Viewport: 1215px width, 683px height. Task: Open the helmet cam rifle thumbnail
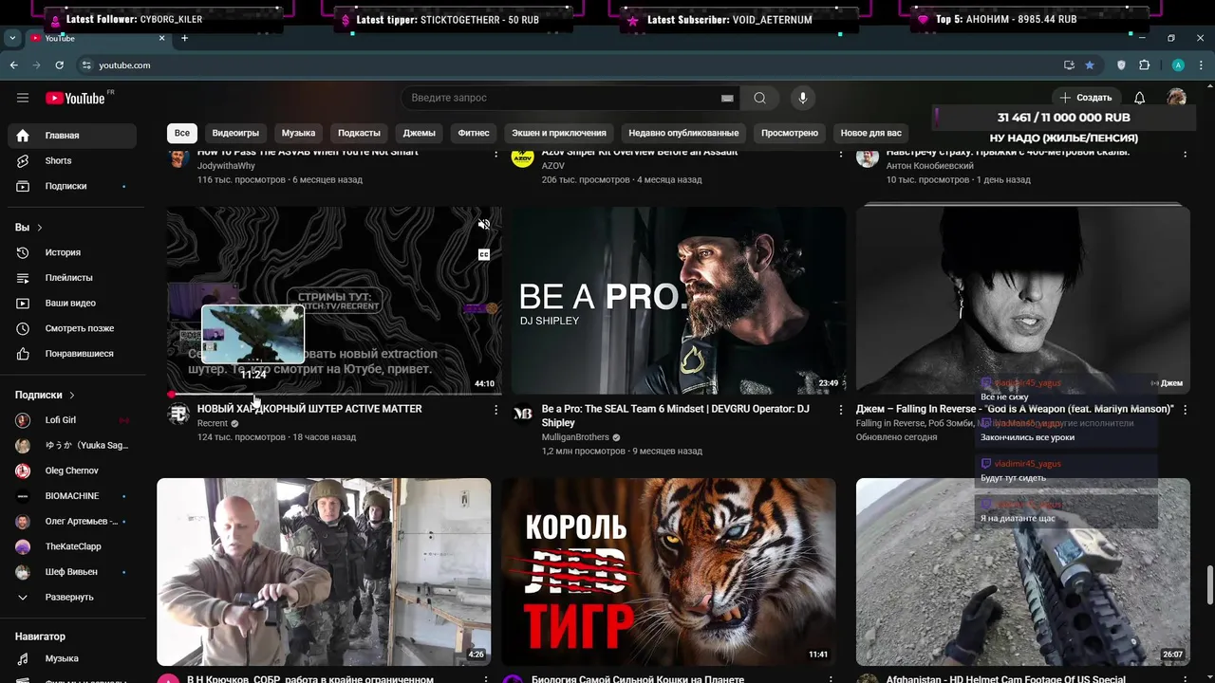(x=1023, y=572)
